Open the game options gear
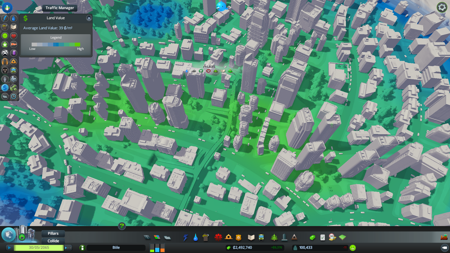 [x=442, y=7]
